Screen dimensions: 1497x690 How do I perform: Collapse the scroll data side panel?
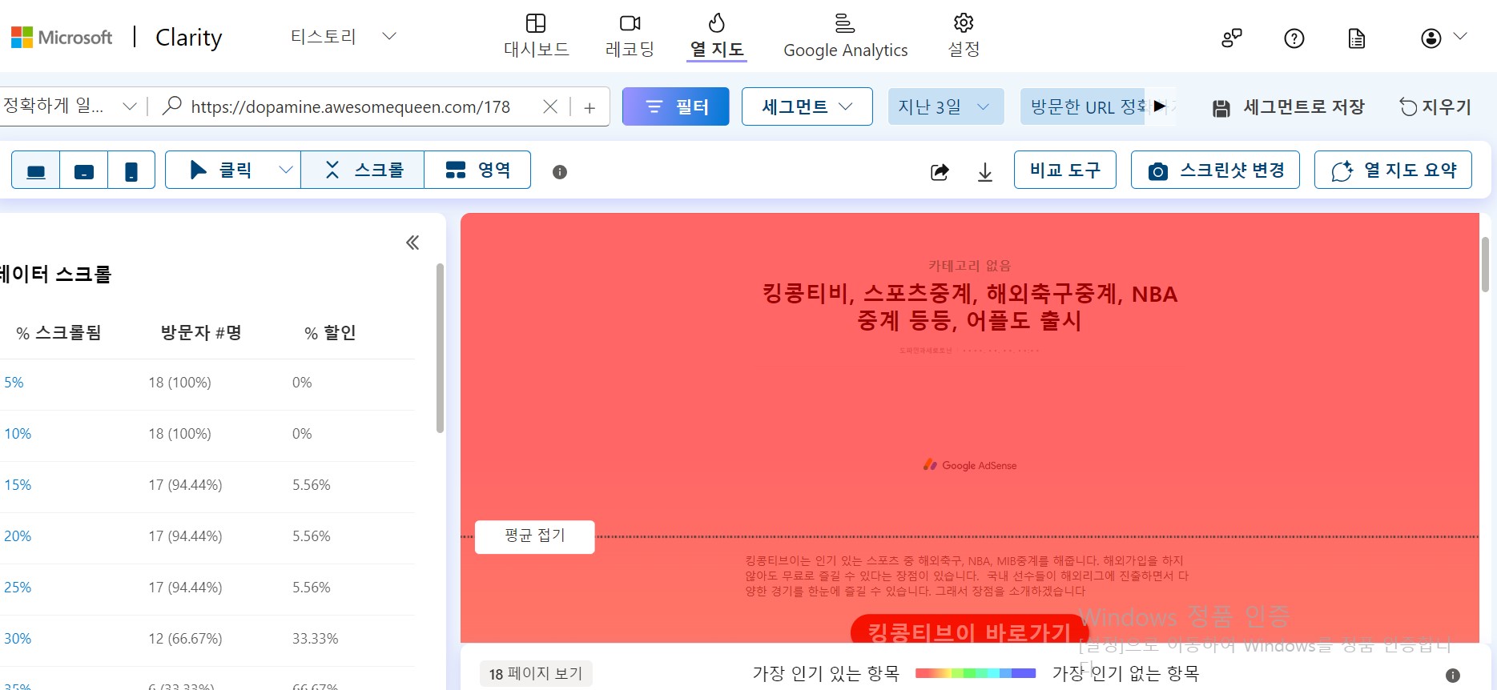coord(412,243)
